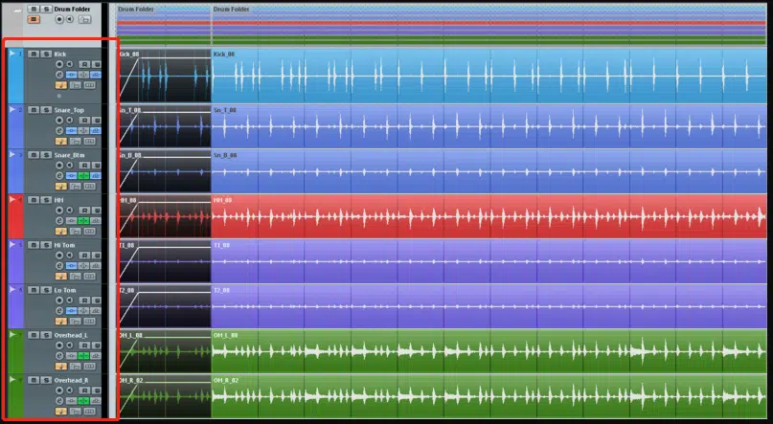Image resolution: width=773 pixels, height=424 pixels.
Task: Enable monitor on the Lo Tom track
Action: tap(70, 301)
